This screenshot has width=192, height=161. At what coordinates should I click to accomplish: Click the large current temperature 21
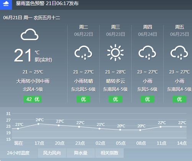[x=23, y=56]
